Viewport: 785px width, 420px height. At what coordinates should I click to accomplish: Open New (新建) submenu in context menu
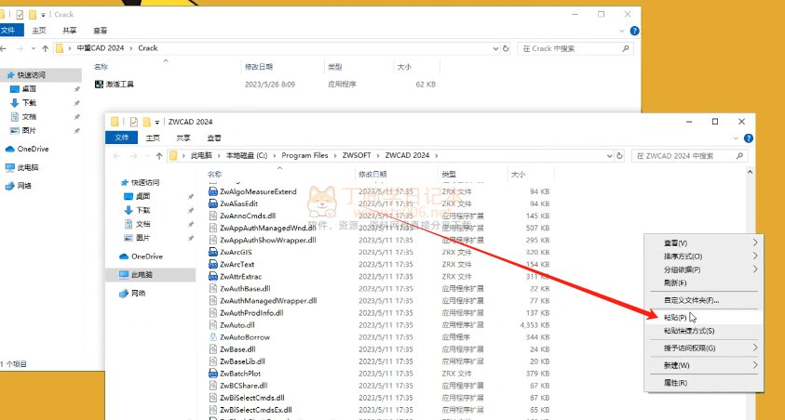point(703,365)
